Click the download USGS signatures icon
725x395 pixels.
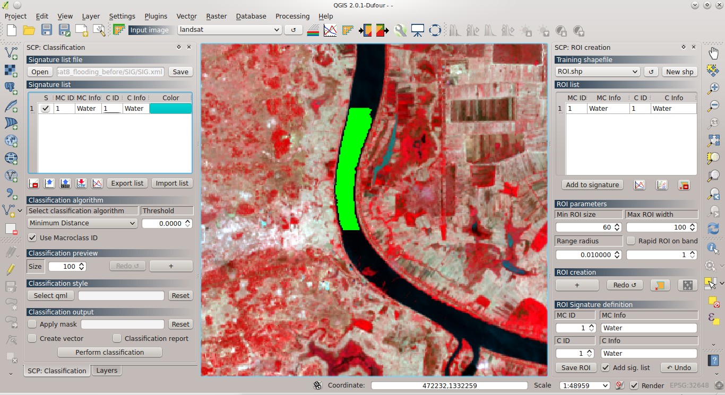[x=65, y=183]
